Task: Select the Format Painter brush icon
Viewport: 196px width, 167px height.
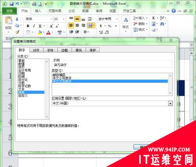Action: tap(17, 32)
